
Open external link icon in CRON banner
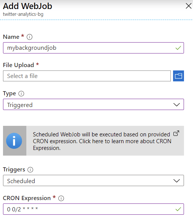pyautogui.click(x=176, y=133)
